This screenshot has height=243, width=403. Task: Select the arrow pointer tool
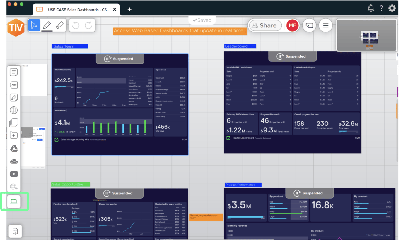[34, 25]
